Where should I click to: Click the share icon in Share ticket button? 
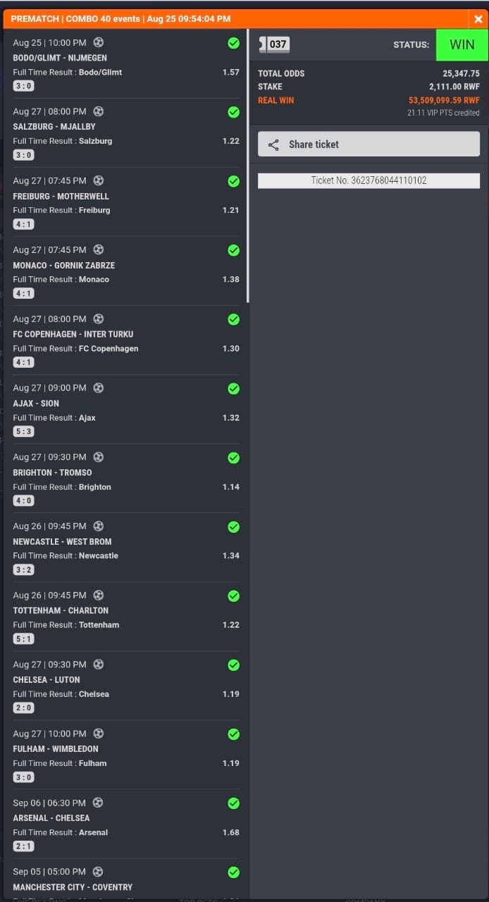point(273,144)
